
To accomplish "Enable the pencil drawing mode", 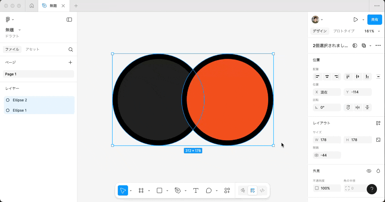I will coord(243,190).
